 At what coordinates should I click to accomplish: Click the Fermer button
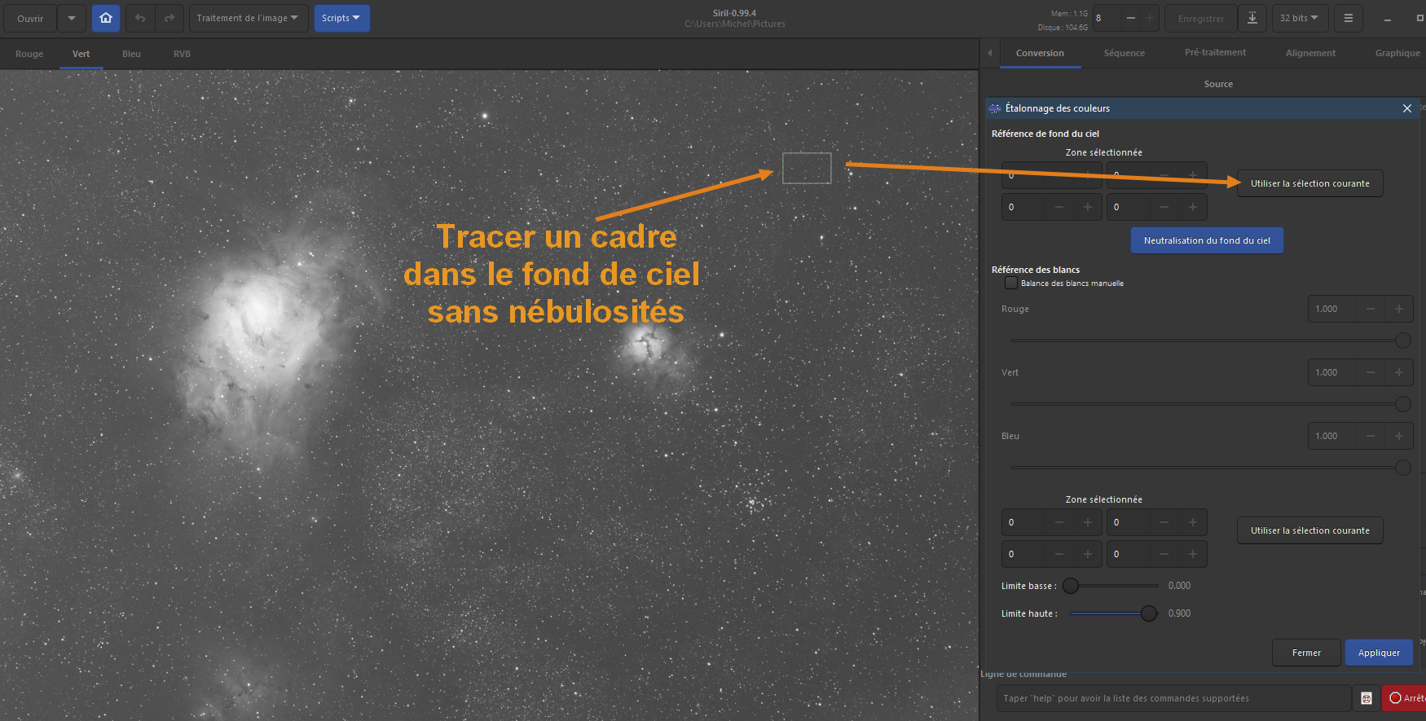tap(1306, 653)
